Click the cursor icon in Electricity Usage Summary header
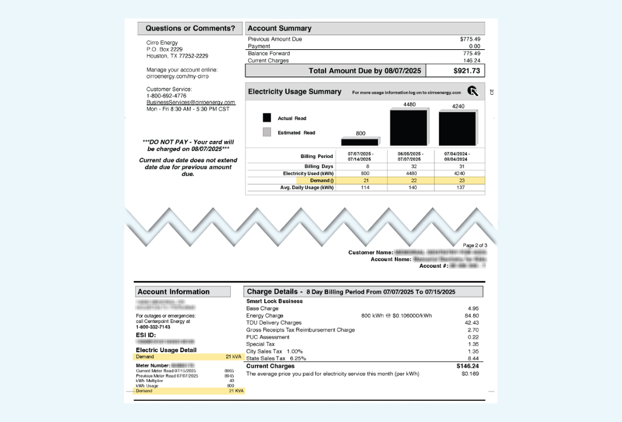Viewport: 622px width, 422px height. (x=473, y=92)
